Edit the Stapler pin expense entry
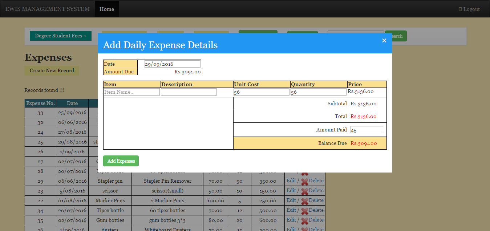The image size is (490, 231). [291, 181]
